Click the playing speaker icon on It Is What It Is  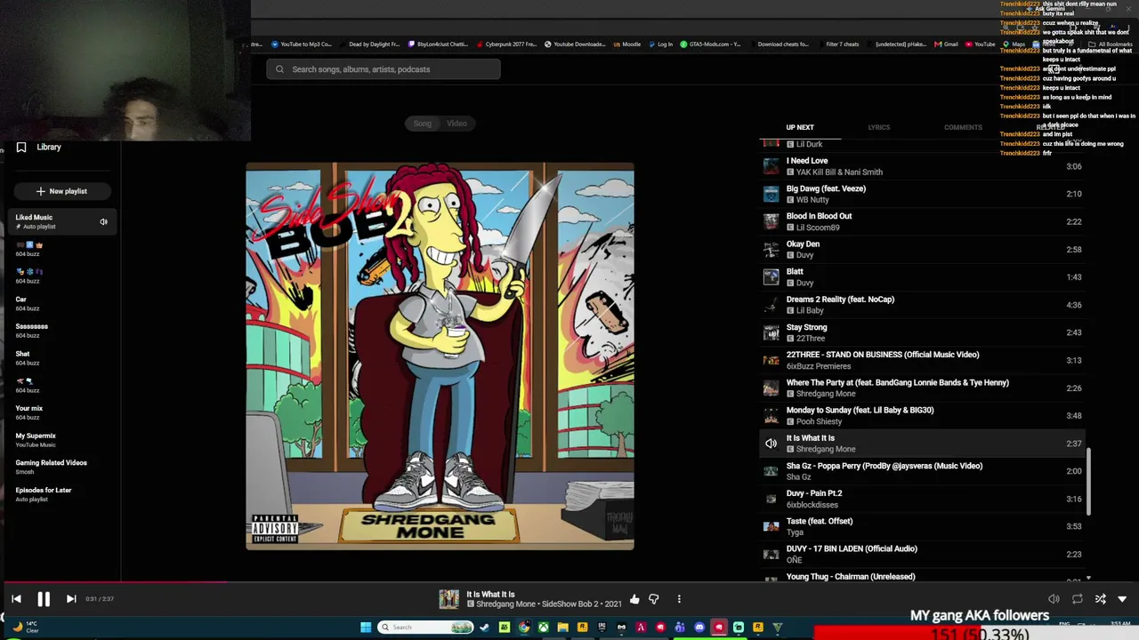coord(771,444)
